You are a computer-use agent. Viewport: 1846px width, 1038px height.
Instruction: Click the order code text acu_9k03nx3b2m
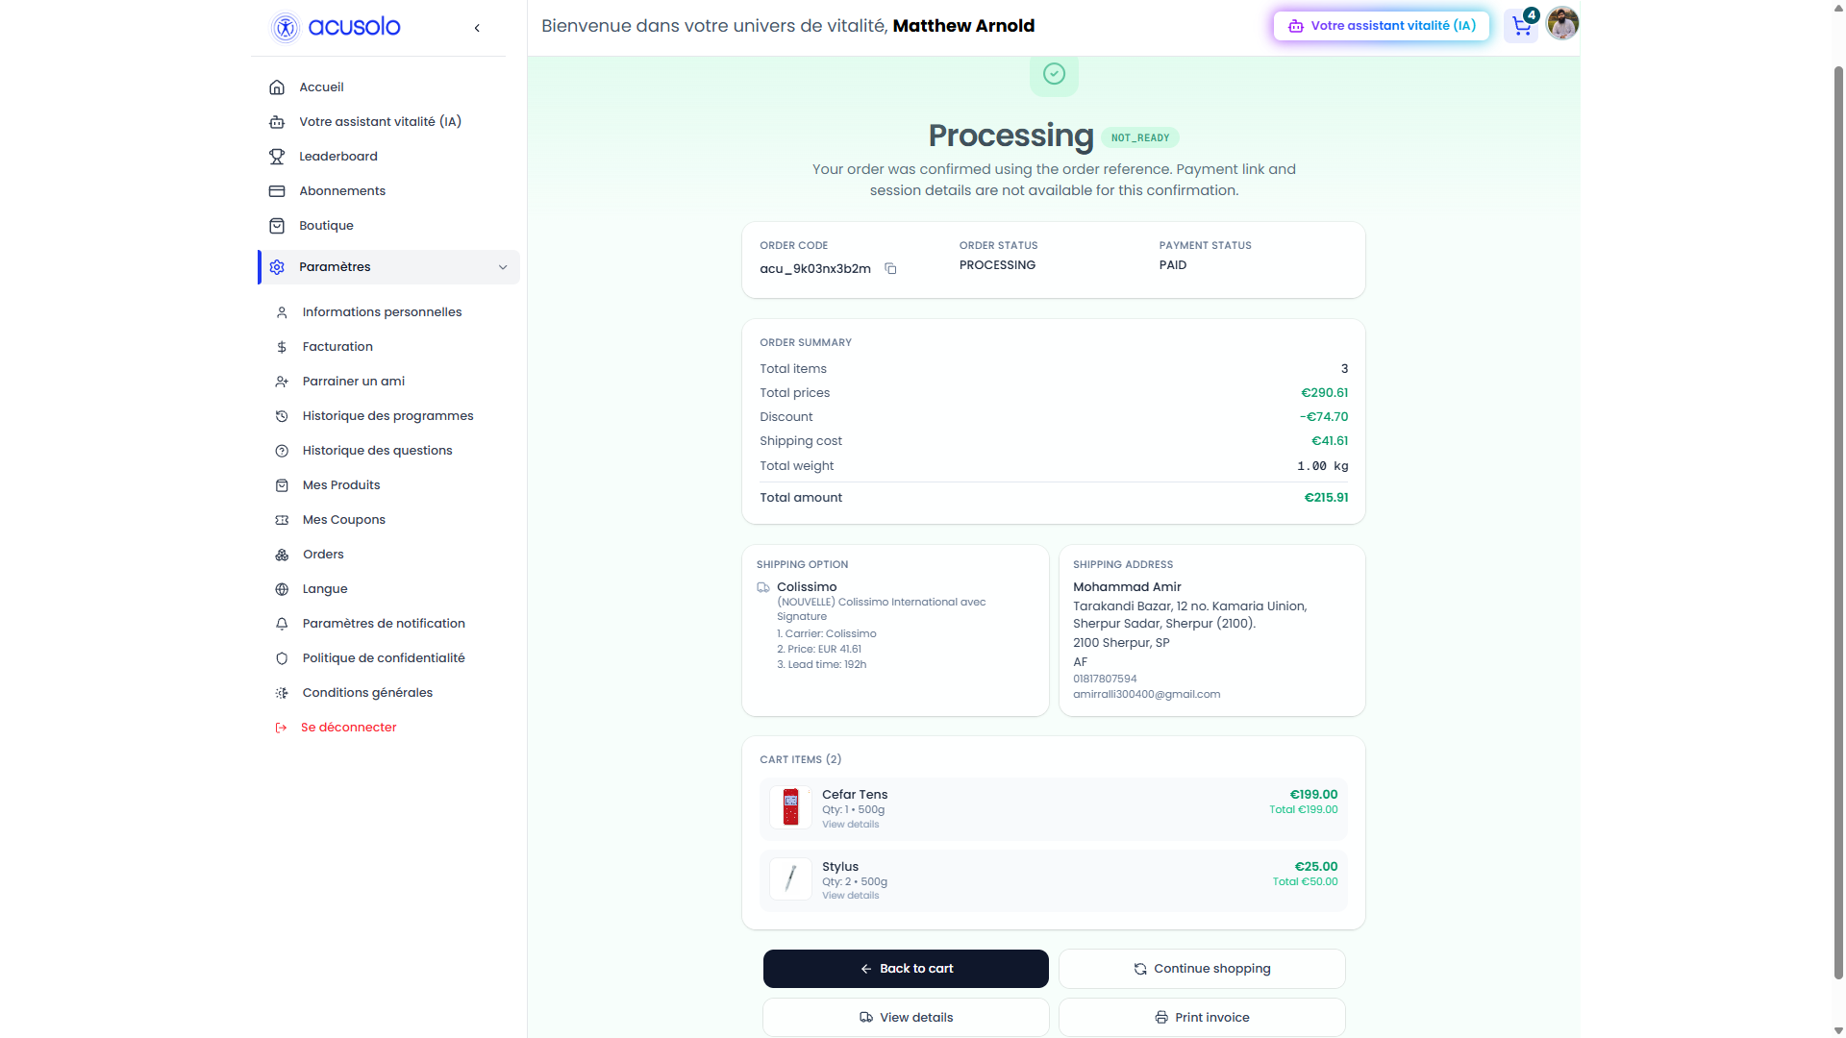tap(815, 269)
